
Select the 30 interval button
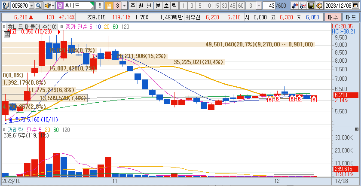[x=224, y=6]
